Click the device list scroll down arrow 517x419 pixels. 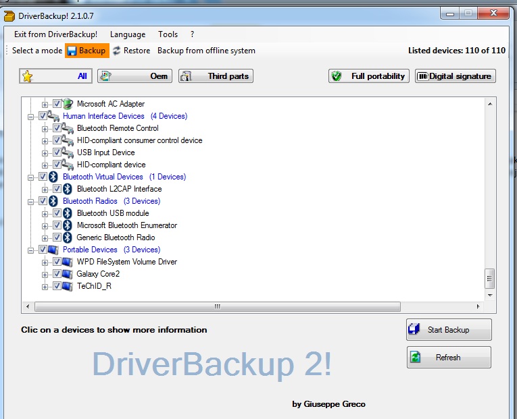(x=490, y=296)
